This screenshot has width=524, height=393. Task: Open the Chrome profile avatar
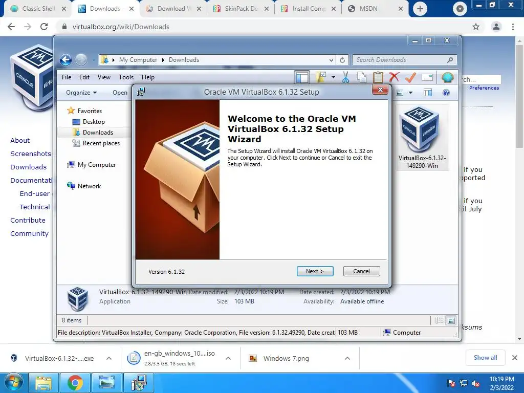[496, 27]
